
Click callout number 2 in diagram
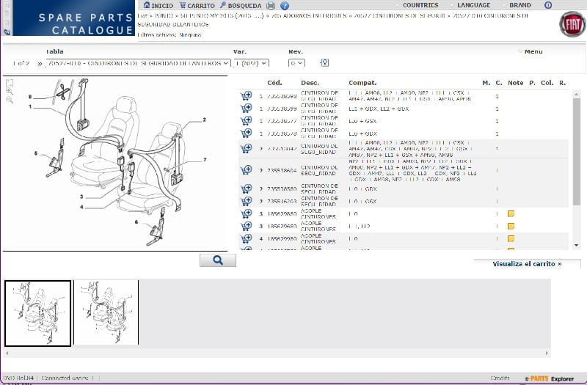pos(205,120)
